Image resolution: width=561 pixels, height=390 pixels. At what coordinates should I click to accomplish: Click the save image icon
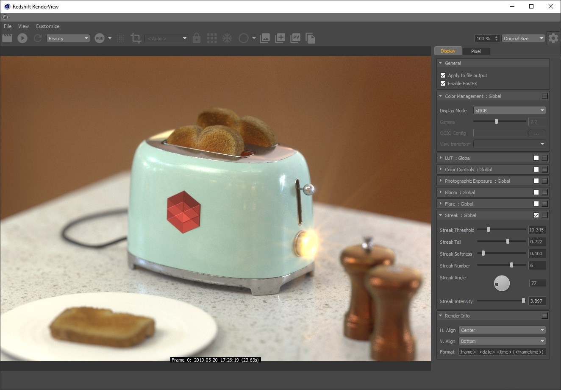tap(265, 38)
